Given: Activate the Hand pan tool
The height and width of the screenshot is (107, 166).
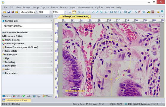Looking at the screenshot, I should click(74, 12).
